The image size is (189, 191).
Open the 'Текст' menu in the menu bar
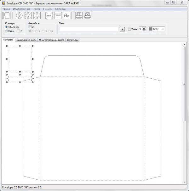click(37, 9)
